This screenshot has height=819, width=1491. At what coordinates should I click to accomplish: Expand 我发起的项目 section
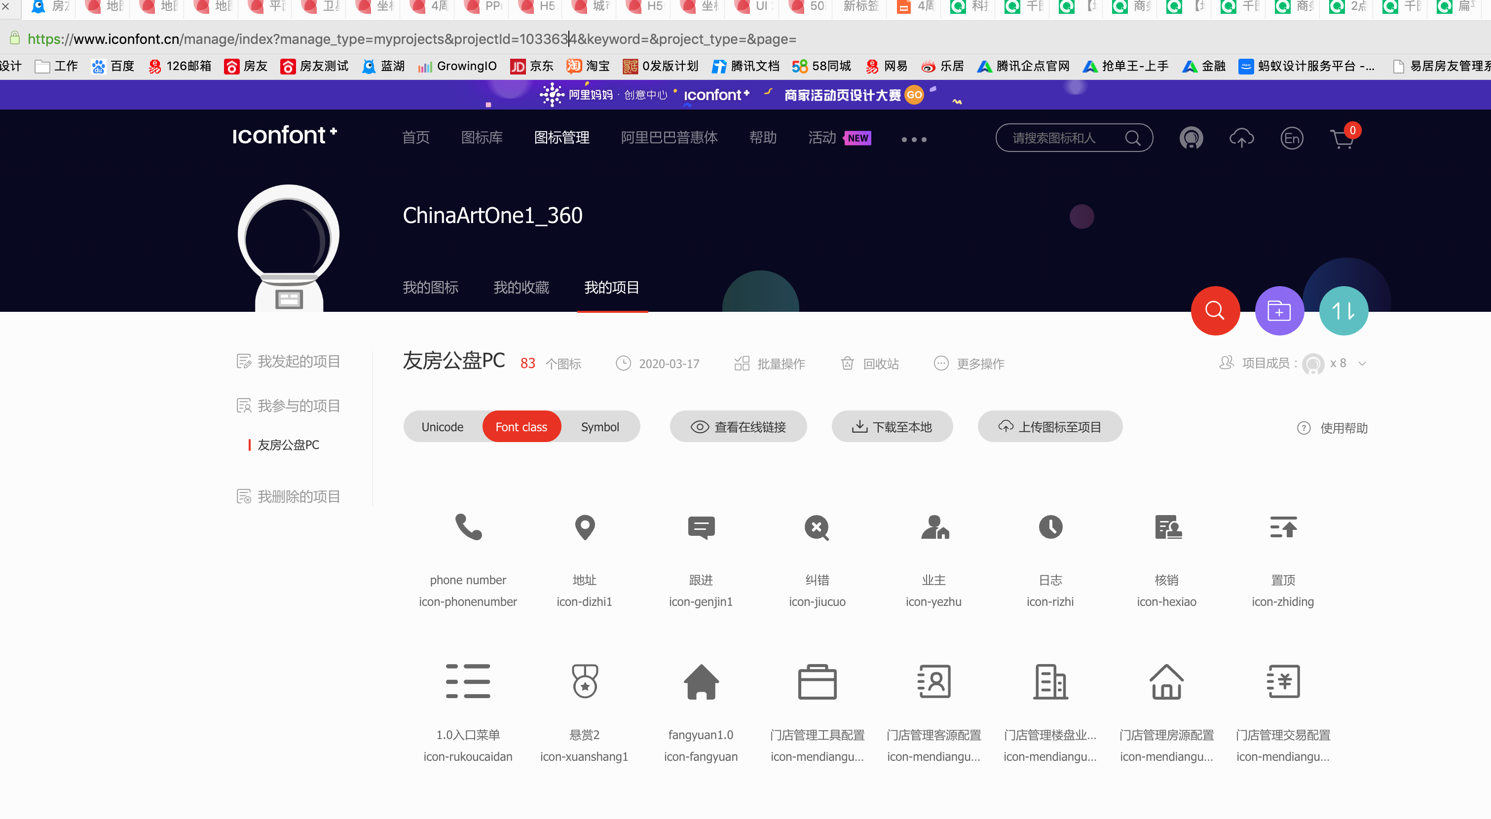288,361
